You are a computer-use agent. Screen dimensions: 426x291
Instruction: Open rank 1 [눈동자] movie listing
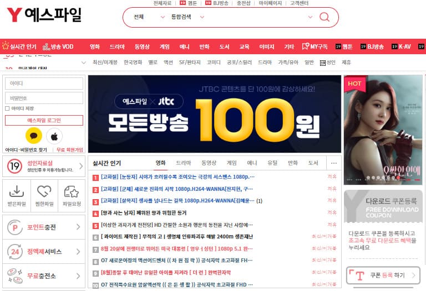click(x=177, y=177)
